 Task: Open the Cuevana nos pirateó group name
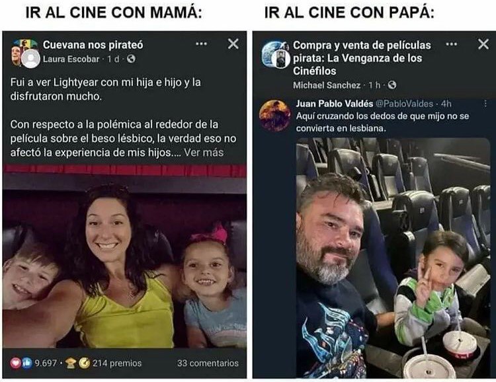[93, 45]
